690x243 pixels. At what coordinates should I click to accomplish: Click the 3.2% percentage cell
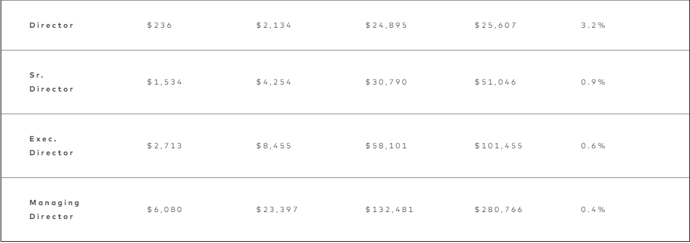point(593,25)
